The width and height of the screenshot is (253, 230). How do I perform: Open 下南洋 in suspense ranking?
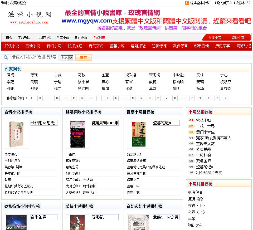pos(71,154)
